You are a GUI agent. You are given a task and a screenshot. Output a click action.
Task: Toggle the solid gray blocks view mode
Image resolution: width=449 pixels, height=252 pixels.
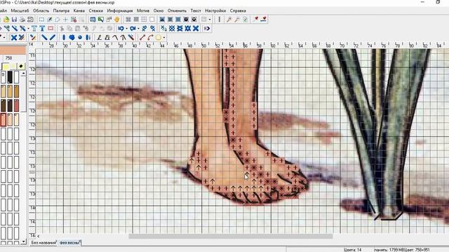(136, 20)
